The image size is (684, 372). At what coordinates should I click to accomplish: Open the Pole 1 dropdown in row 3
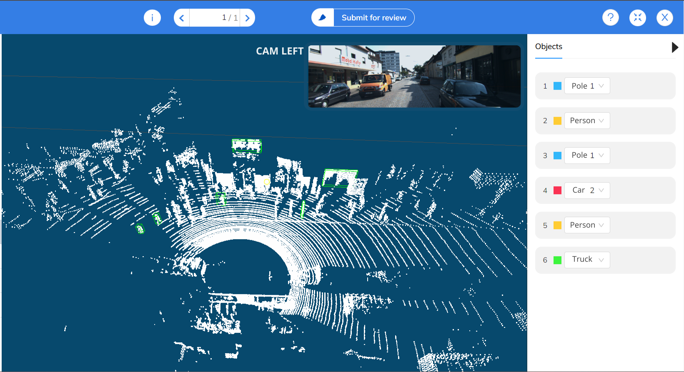click(x=587, y=155)
